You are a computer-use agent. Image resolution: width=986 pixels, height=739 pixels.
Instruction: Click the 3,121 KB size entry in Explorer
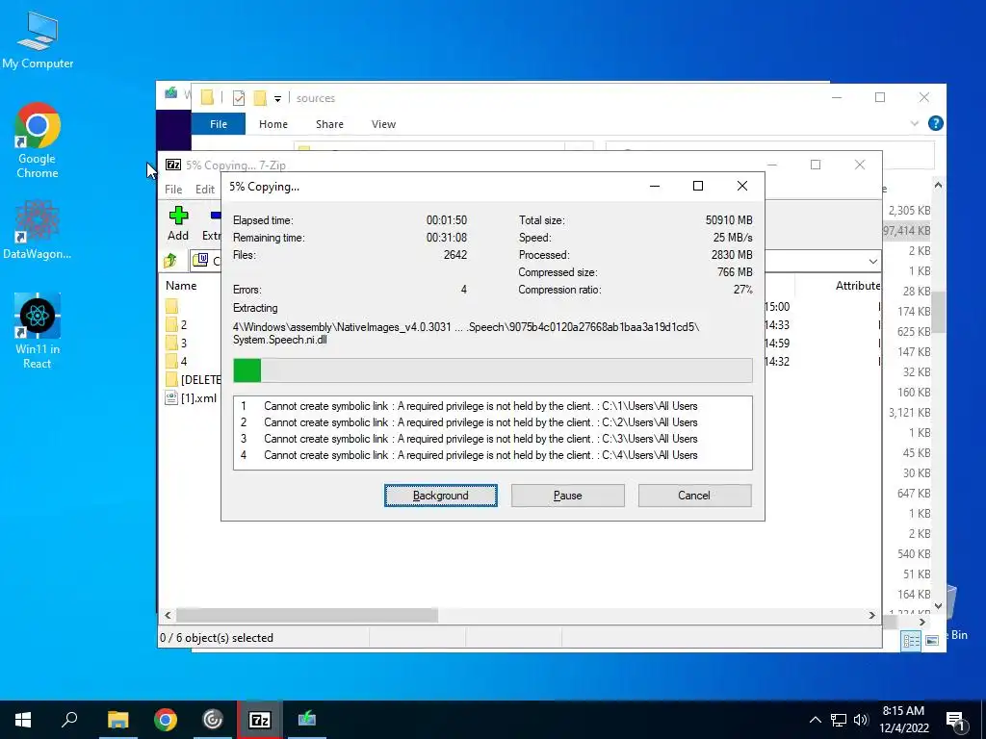pyautogui.click(x=909, y=412)
